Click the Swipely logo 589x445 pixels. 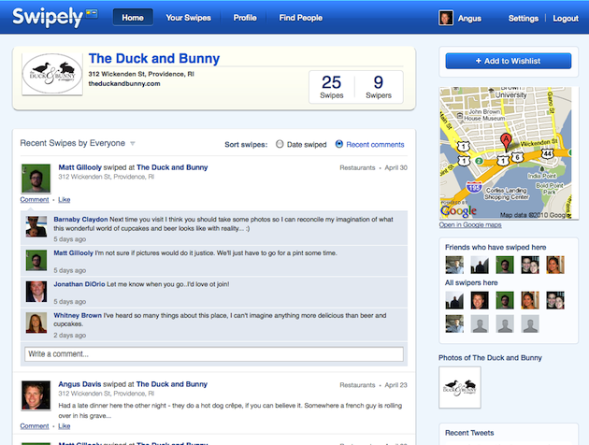(55, 17)
